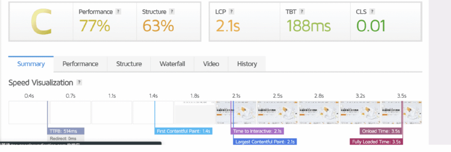451x152 pixels.
Task: Click the TBT help question mark
Action: tap(302, 12)
